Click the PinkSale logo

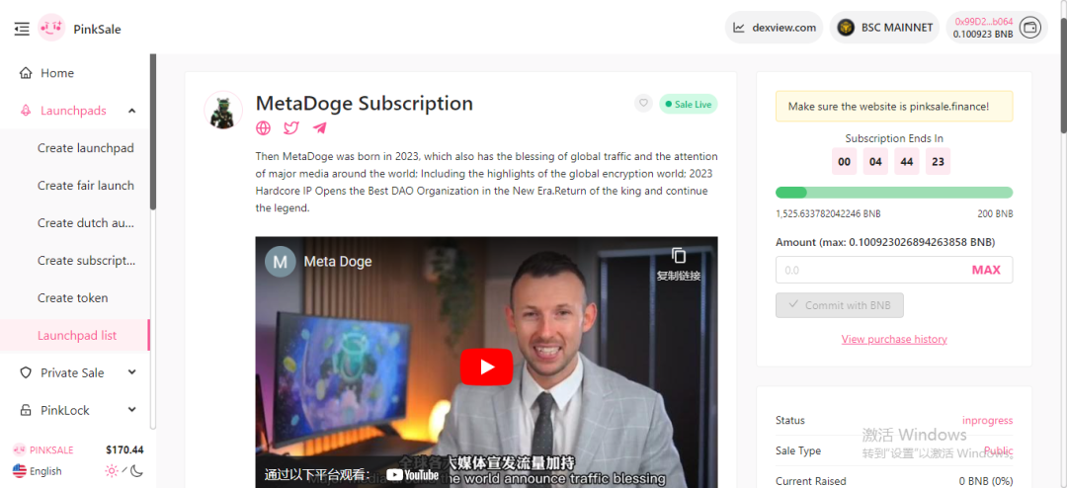pyautogui.click(x=51, y=28)
